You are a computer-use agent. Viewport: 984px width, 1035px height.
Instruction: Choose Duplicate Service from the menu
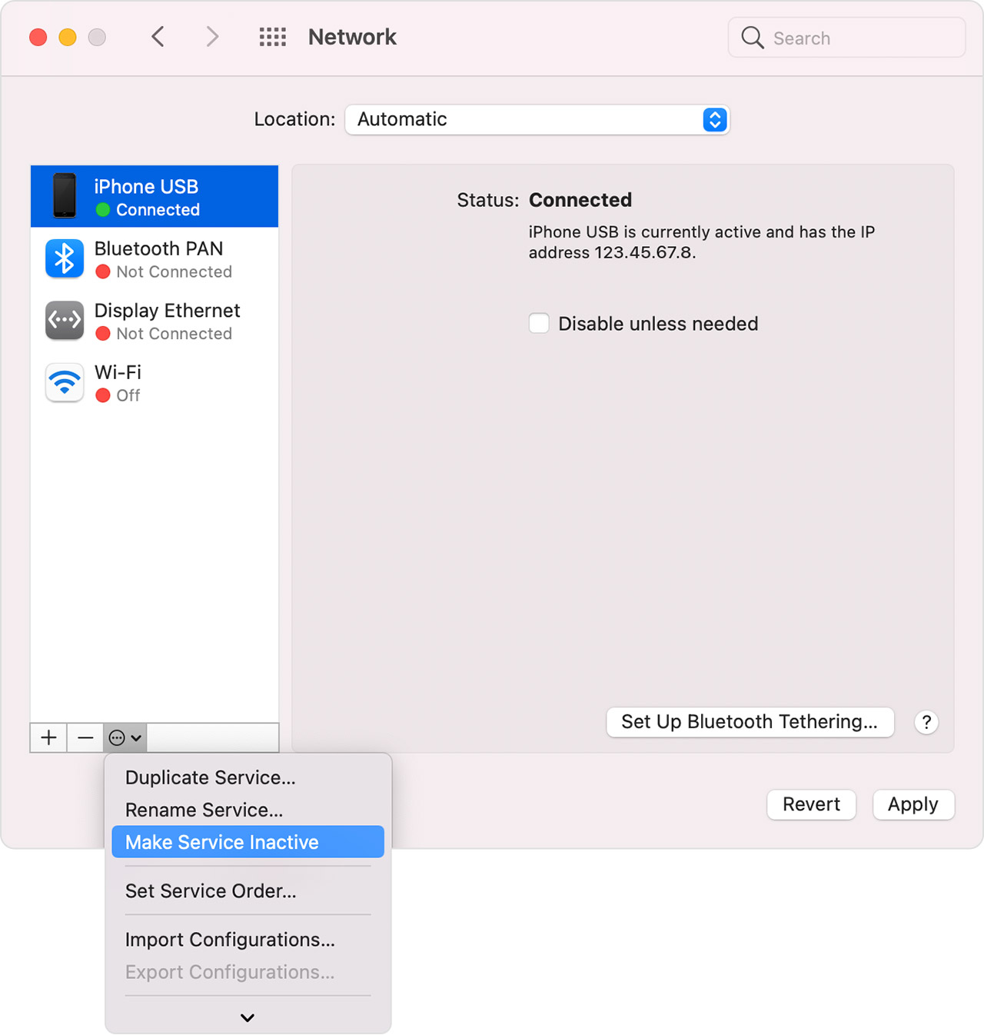point(210,777)
